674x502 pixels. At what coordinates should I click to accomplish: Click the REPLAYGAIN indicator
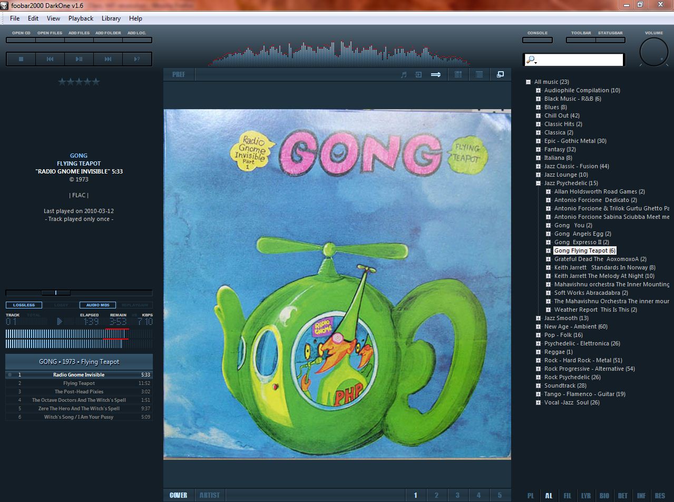[x=134, y=305]
